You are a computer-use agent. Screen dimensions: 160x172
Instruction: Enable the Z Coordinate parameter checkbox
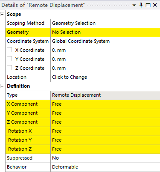click(9, 68)
